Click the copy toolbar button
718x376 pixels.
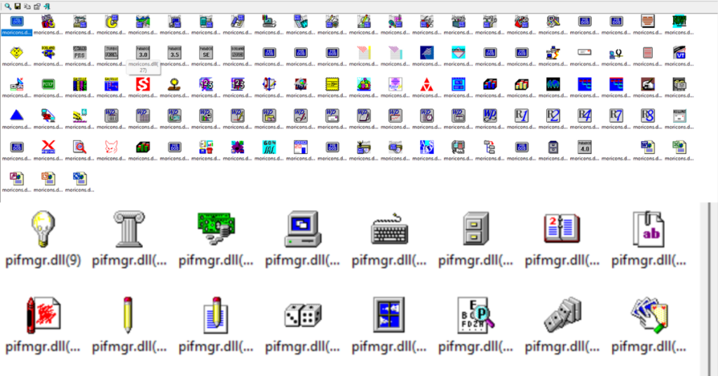(27, 6)
